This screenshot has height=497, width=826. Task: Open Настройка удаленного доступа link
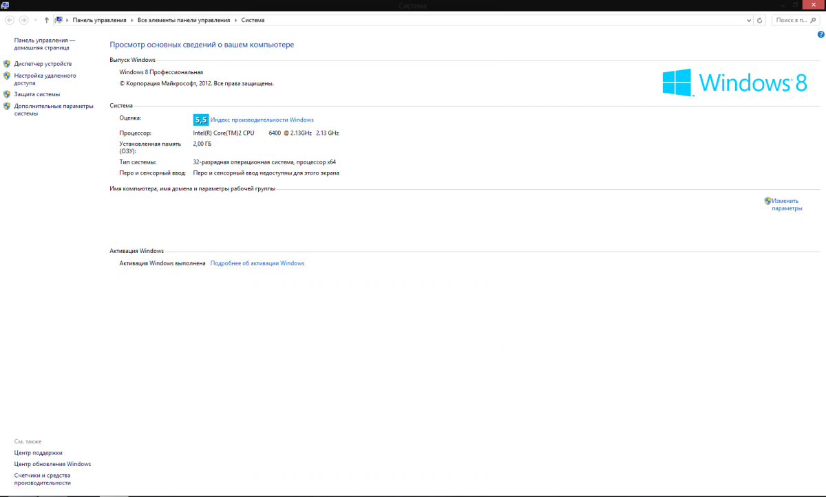45,79
